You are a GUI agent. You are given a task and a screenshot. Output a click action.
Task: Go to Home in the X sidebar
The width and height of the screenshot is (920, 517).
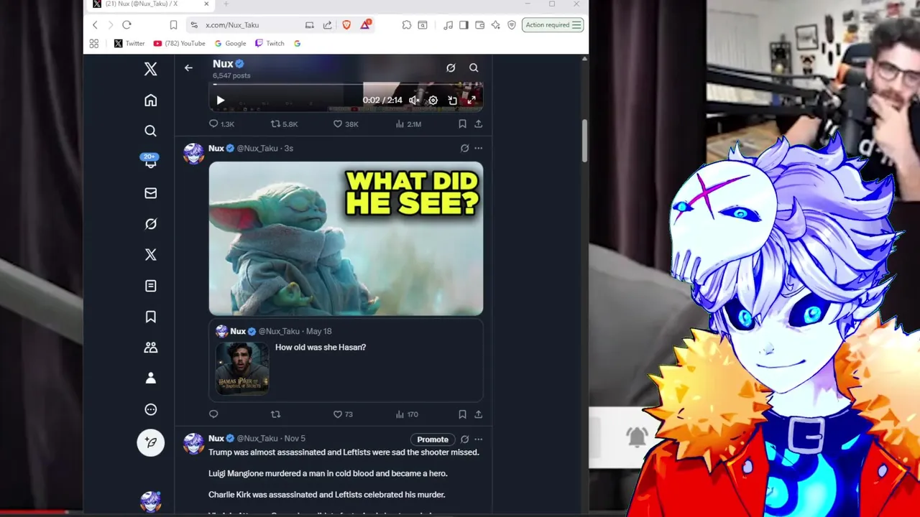pos(150,101)
